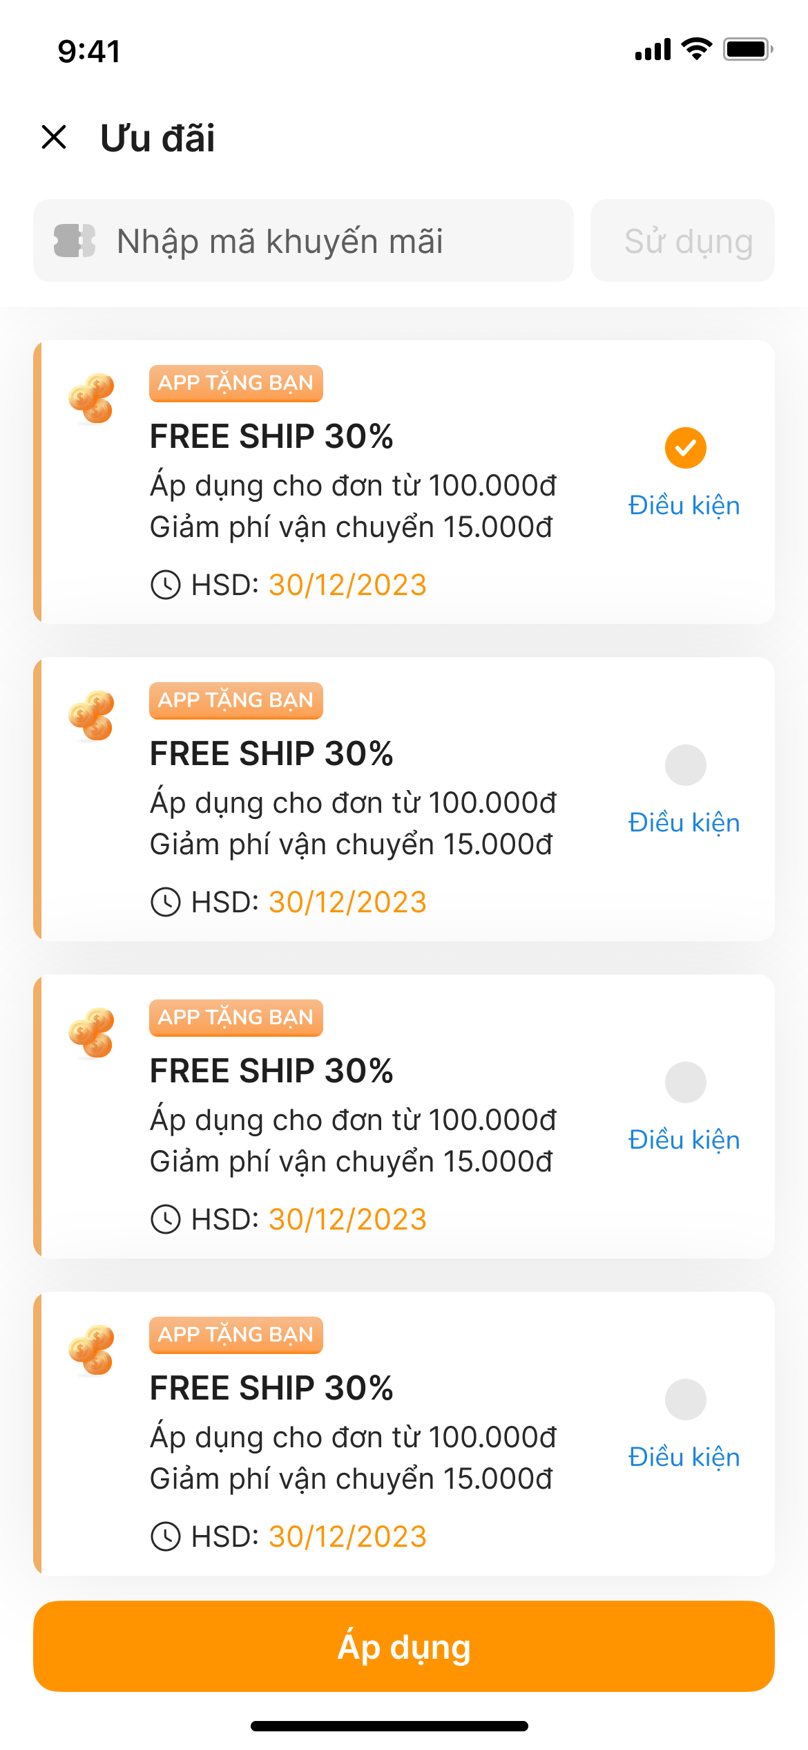Open Điều kiện for the first voucher
This screenshot has height=1750, width=808.
pyautogui.click(x=684, y=506)
